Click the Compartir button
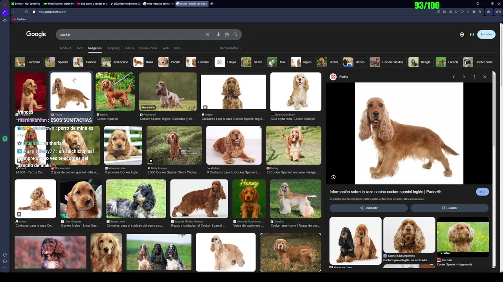 [369, 208]
